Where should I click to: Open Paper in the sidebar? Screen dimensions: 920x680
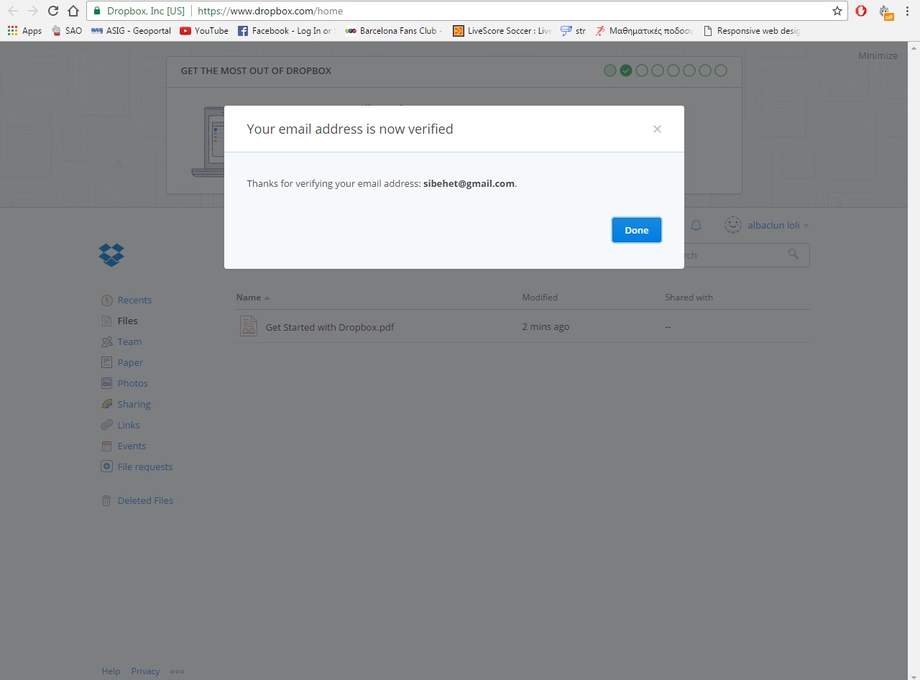pyautogui.click(x=130, y=362)
